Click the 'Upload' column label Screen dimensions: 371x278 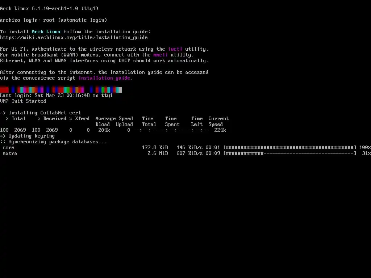124,125
